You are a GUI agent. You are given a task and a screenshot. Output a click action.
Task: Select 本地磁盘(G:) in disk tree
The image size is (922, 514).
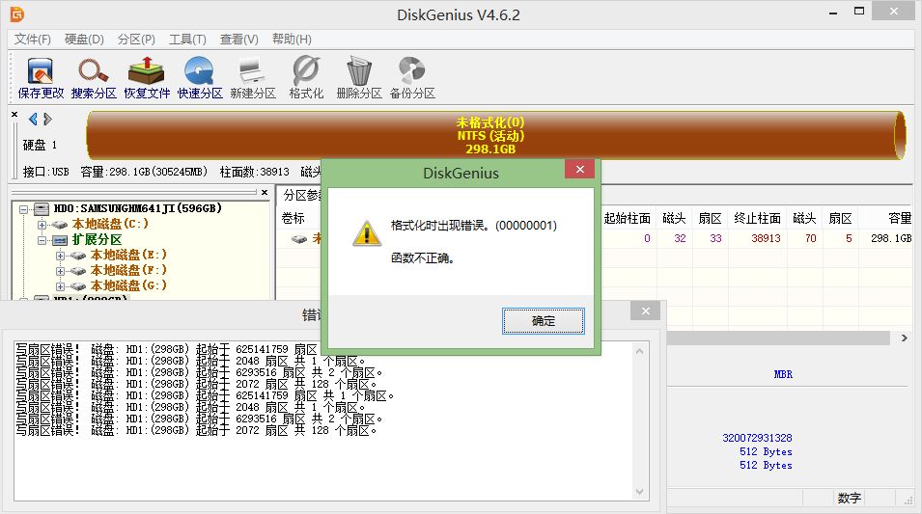point(128,285)
